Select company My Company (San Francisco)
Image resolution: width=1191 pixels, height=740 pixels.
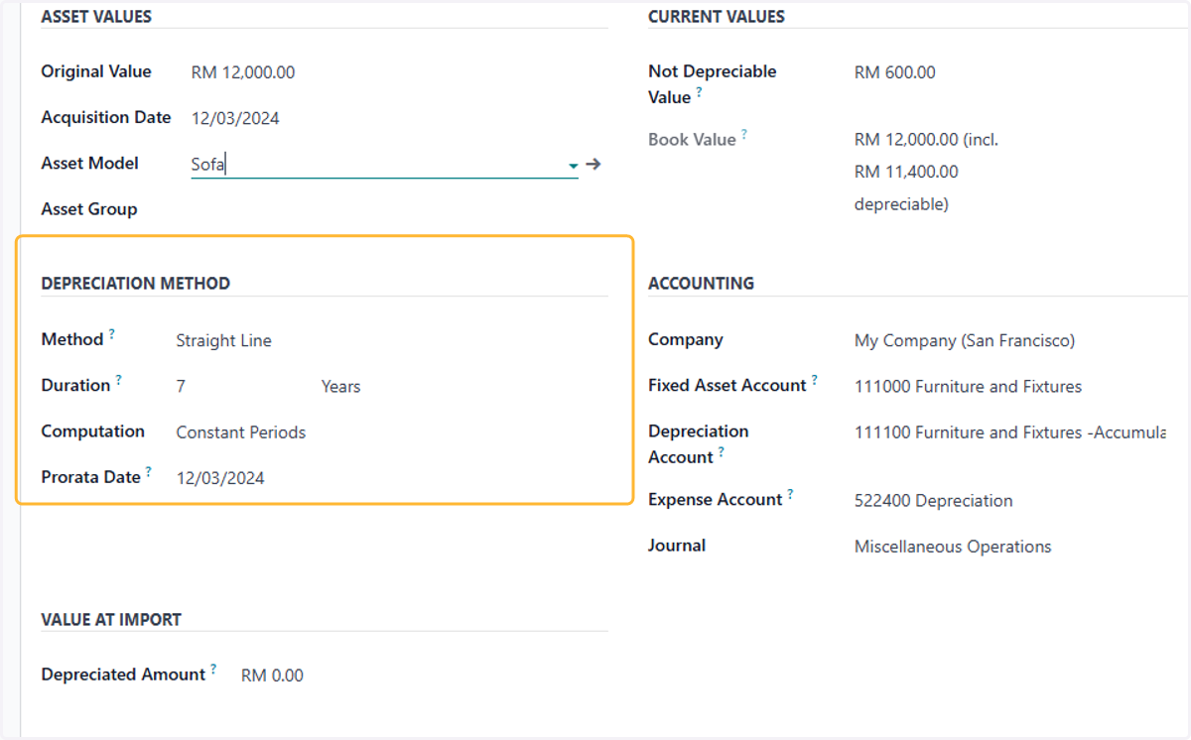pos(965,341)
